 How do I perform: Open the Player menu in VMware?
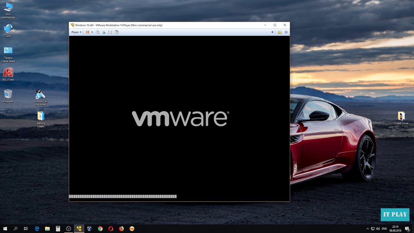point(76,32)
